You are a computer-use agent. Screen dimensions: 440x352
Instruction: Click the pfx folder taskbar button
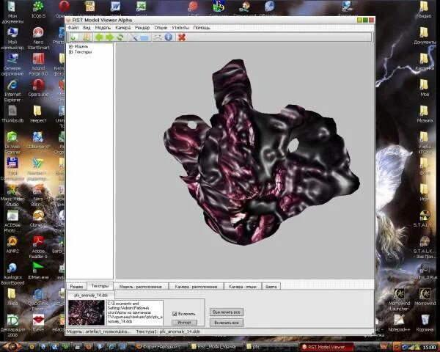(x=271, y=347)
